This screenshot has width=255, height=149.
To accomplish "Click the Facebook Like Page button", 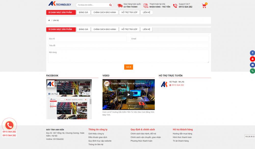I will click(53, 94).
